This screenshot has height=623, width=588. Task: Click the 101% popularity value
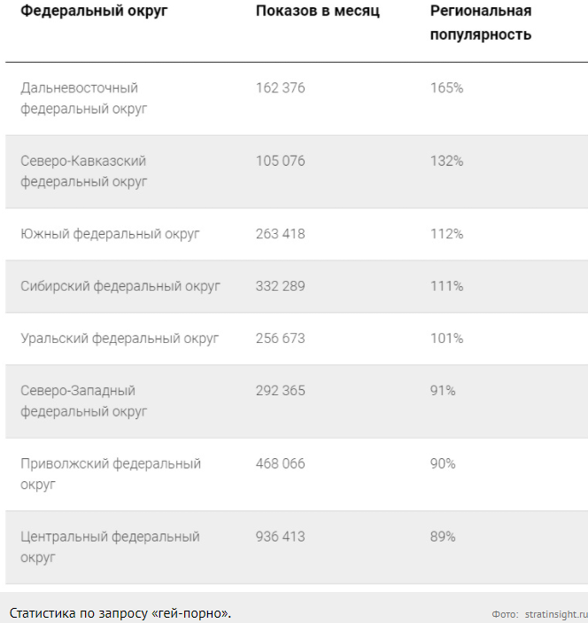point(446,339)
